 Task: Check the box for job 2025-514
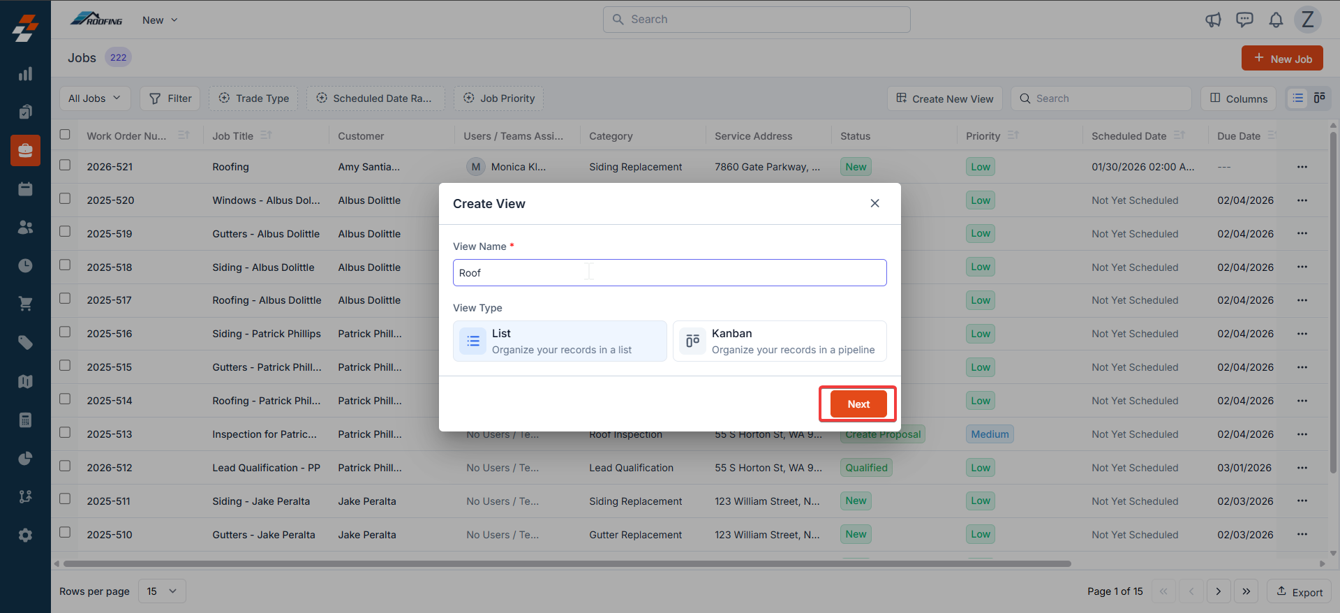click(65, 399)
